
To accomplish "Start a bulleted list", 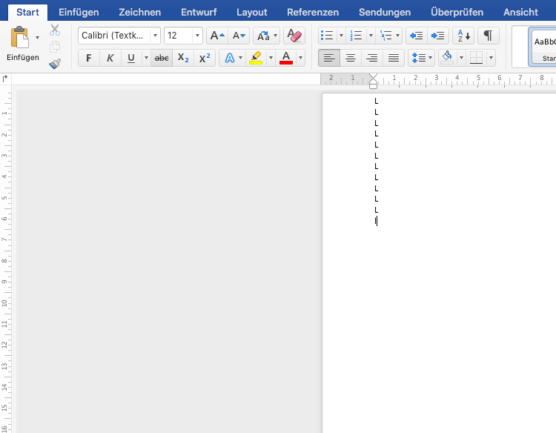I will [x=327, y=36].
